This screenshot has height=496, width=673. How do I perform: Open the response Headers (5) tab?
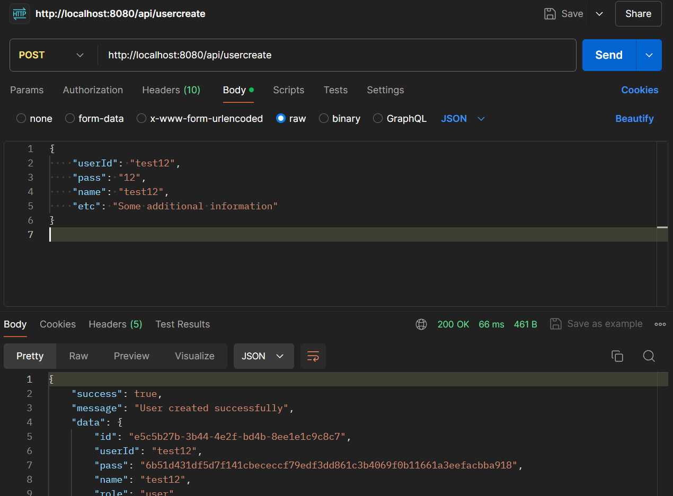point(116,324)
